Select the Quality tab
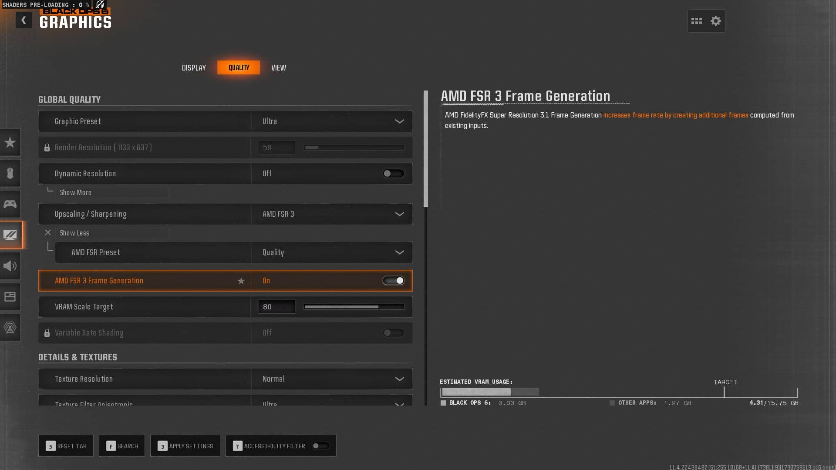836x470 pixels. pos(239,67)
